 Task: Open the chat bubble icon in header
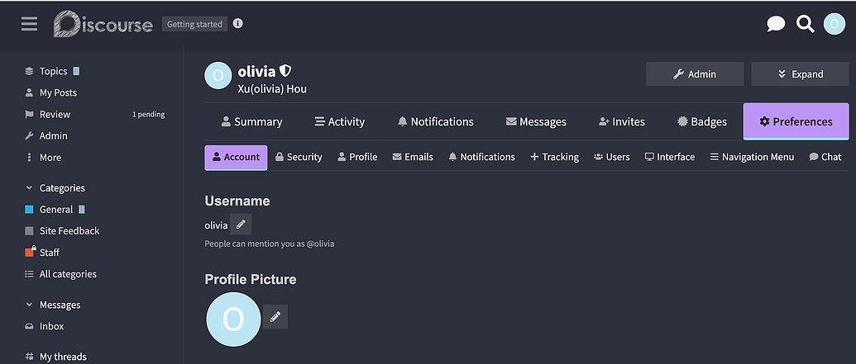pyautogui.click(x=776, y=24)
